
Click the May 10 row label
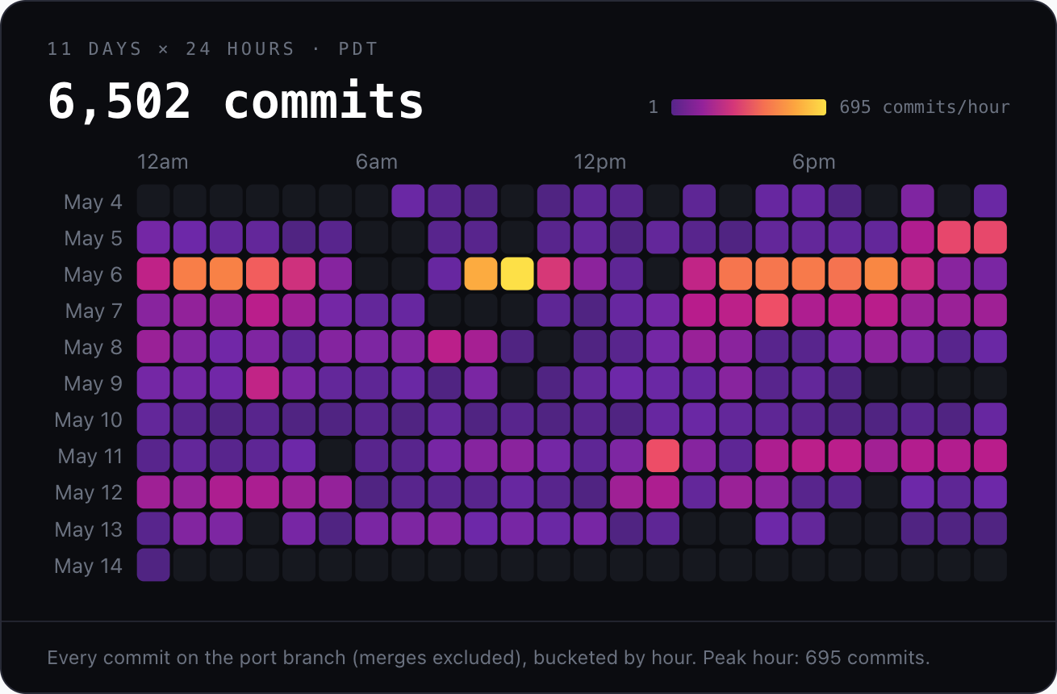[89, 420]
